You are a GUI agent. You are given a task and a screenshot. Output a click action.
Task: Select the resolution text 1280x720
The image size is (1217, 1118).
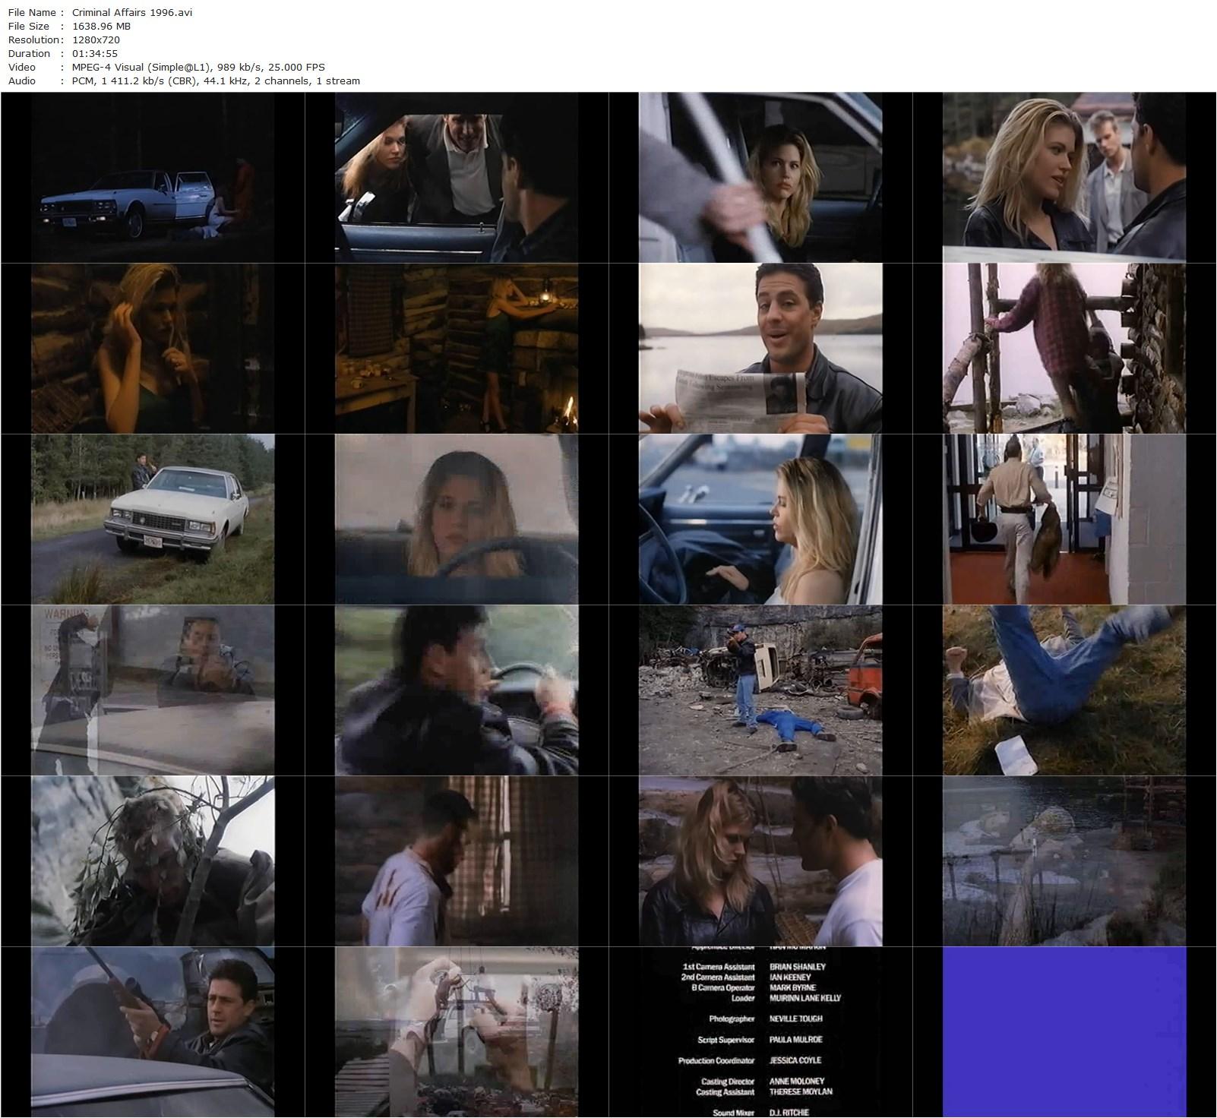(x=96, y=39)
